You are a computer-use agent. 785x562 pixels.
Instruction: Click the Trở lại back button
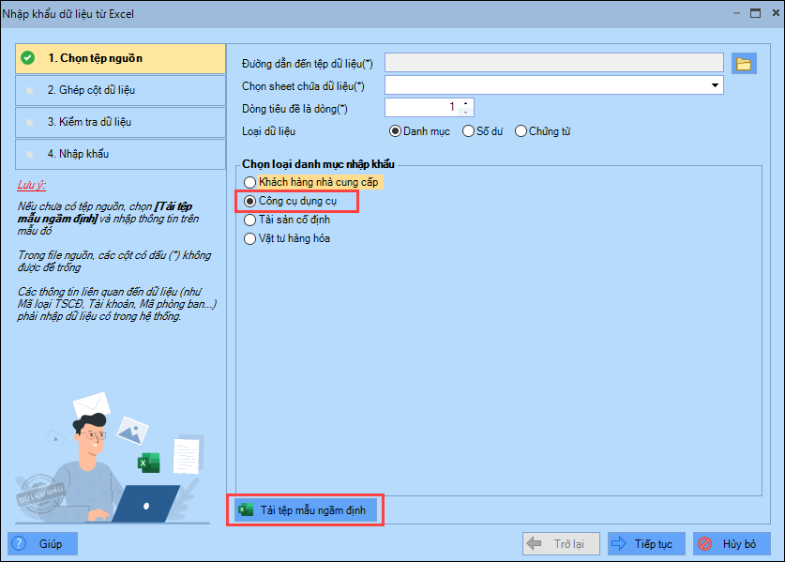[561, 543]
